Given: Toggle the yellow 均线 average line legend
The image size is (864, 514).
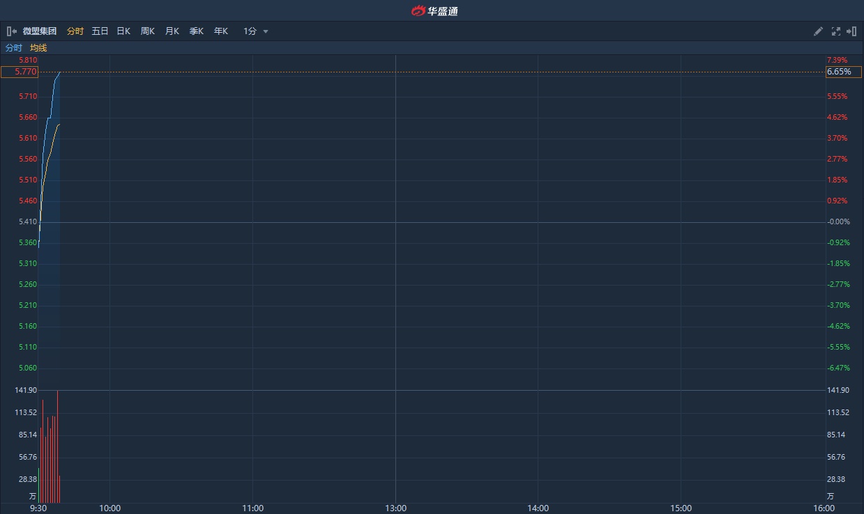Looking at the screenshot, I should [38, 48].
